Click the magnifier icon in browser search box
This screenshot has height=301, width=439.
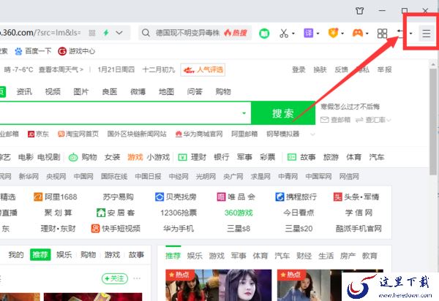coord(146,33)
